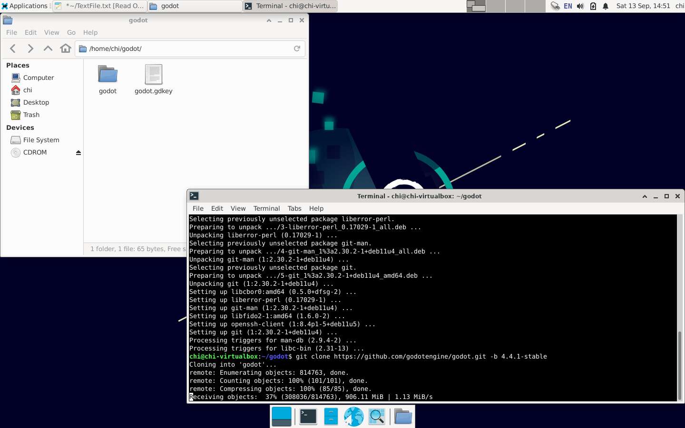685x428 pixels.
Task: Open the file manager's Help menu
Action: 90,32
